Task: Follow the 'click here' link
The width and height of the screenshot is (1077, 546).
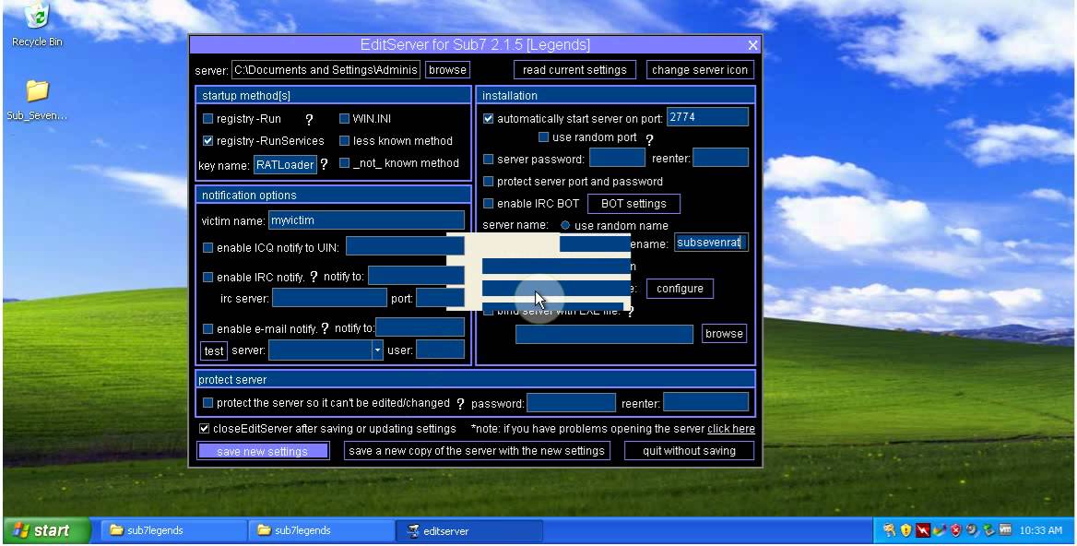Action: [731, 429]
